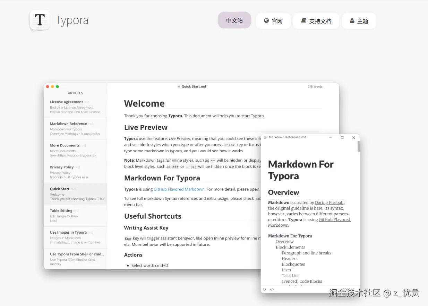428x306 pixels.
Task: Toggle source code mode icon in Markdown Reference window
Action: [272, 289]
